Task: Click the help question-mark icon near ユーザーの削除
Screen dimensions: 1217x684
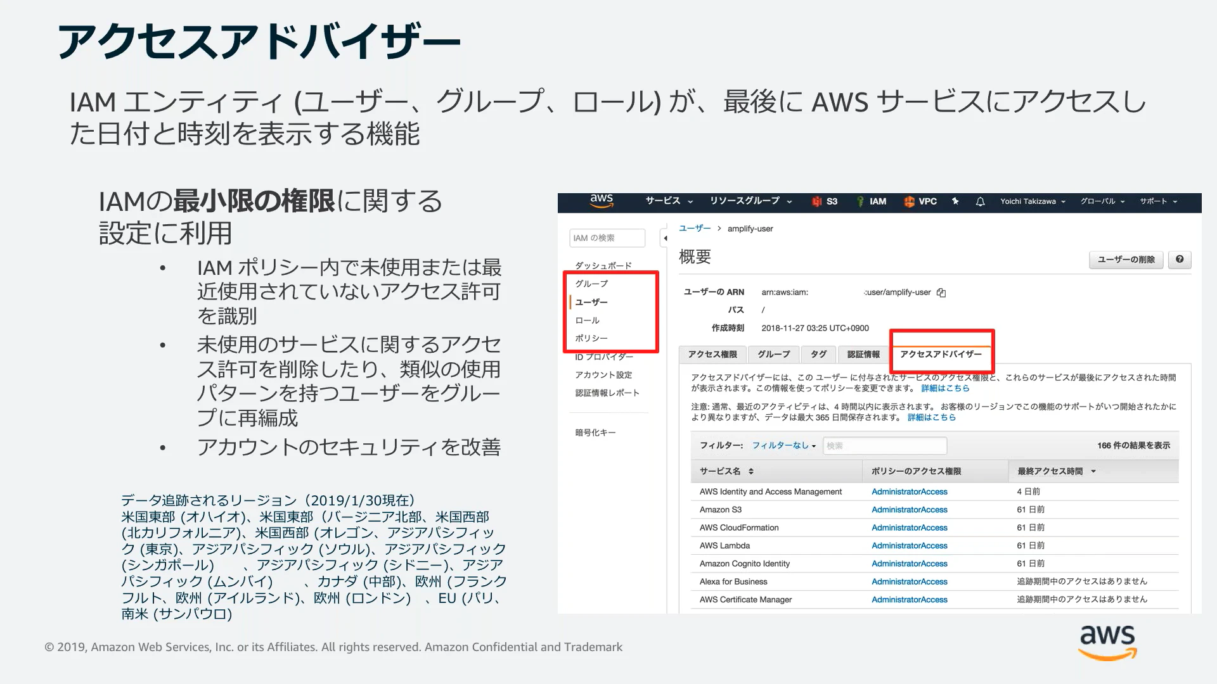Action: click(1179, 260)
